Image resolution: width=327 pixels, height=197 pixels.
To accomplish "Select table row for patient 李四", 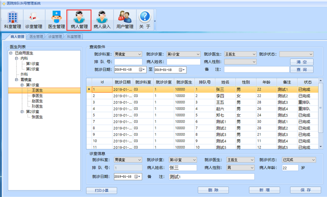I will (x=202, y=96).
